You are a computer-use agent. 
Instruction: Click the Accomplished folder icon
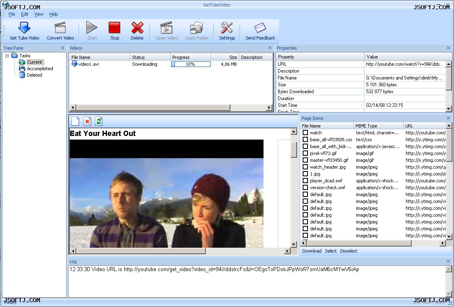click(x=22, y=69)
